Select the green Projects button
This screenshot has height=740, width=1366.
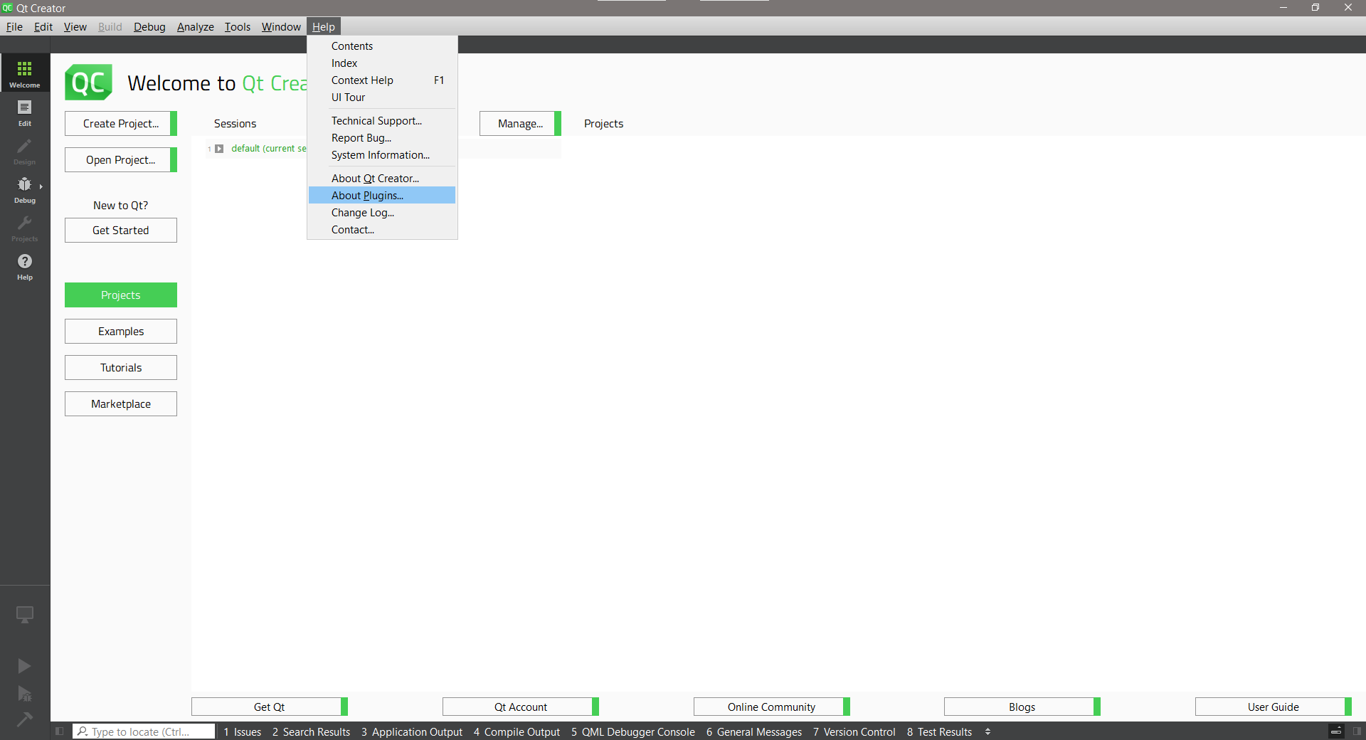(121, 295)
